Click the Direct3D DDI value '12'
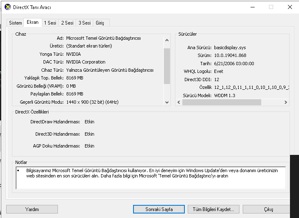This screenshot has height=218, width=299. (216, 79)
